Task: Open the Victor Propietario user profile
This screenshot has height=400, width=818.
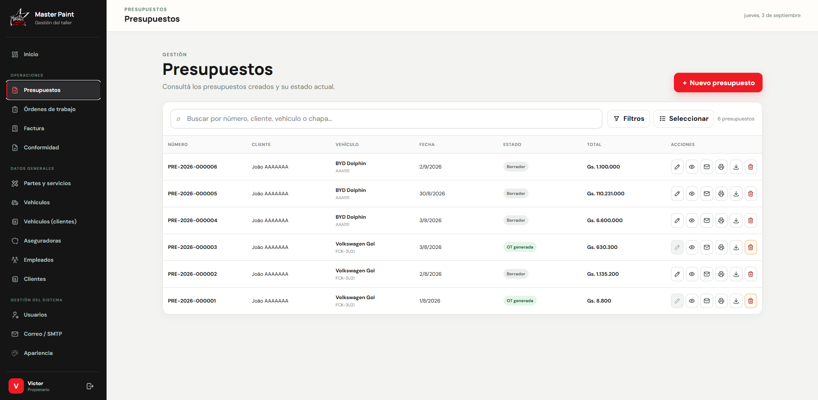Action: click(x=29, y=386)
